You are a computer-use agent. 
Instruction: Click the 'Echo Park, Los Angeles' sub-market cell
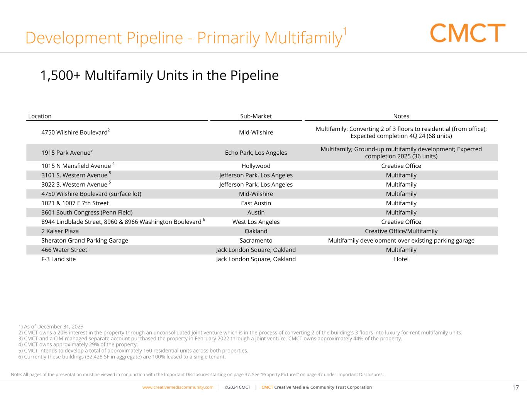click(256, 152)
